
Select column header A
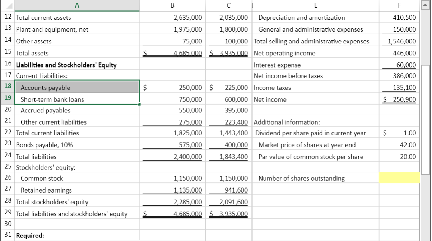tap(77, 5)
